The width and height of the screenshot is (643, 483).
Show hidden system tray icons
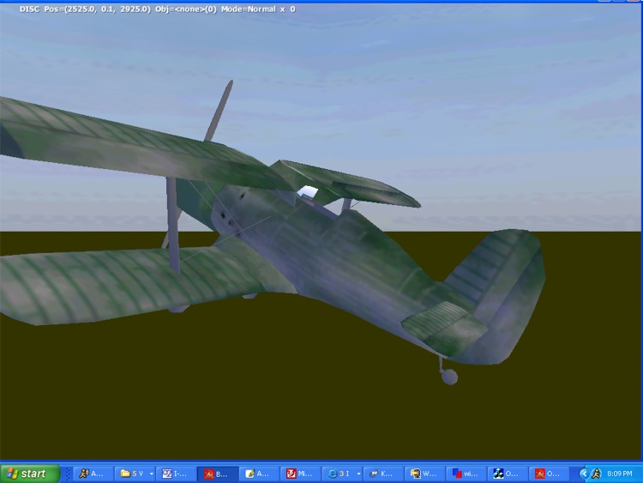point(584,474)
